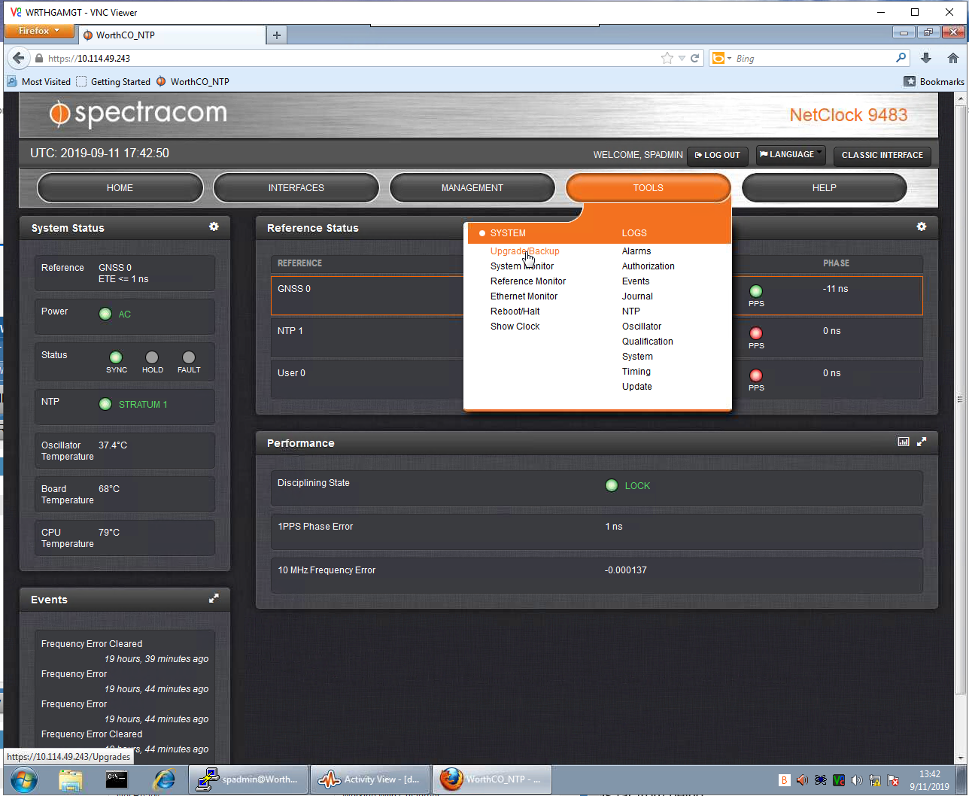Open the Bookmarks toolbar button
This screenshot has width=969, height=796.
click(934, 81)
